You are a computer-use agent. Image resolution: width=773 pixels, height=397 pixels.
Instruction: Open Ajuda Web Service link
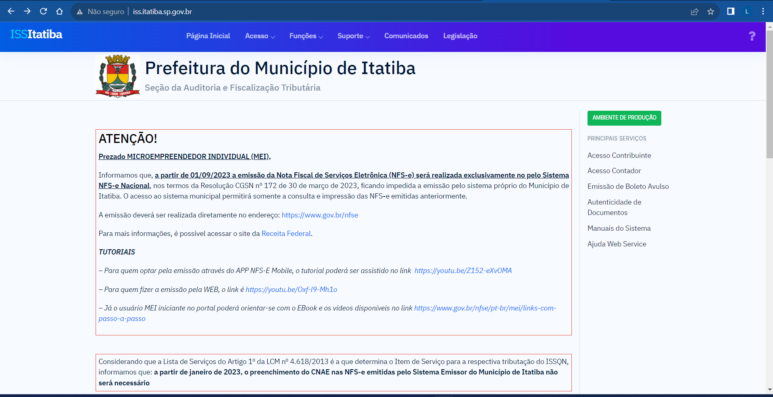(x=617, y=244)
